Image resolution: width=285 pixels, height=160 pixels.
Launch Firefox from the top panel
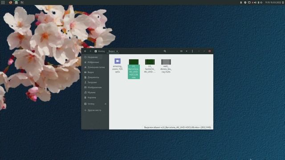point(10,2)
